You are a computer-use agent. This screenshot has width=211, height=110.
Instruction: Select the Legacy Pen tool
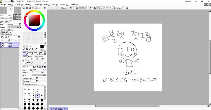tap(31, 62)
